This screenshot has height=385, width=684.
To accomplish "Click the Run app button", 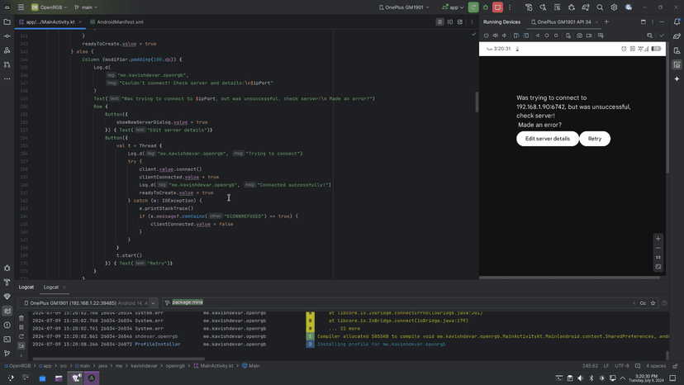I will point(473,7).
